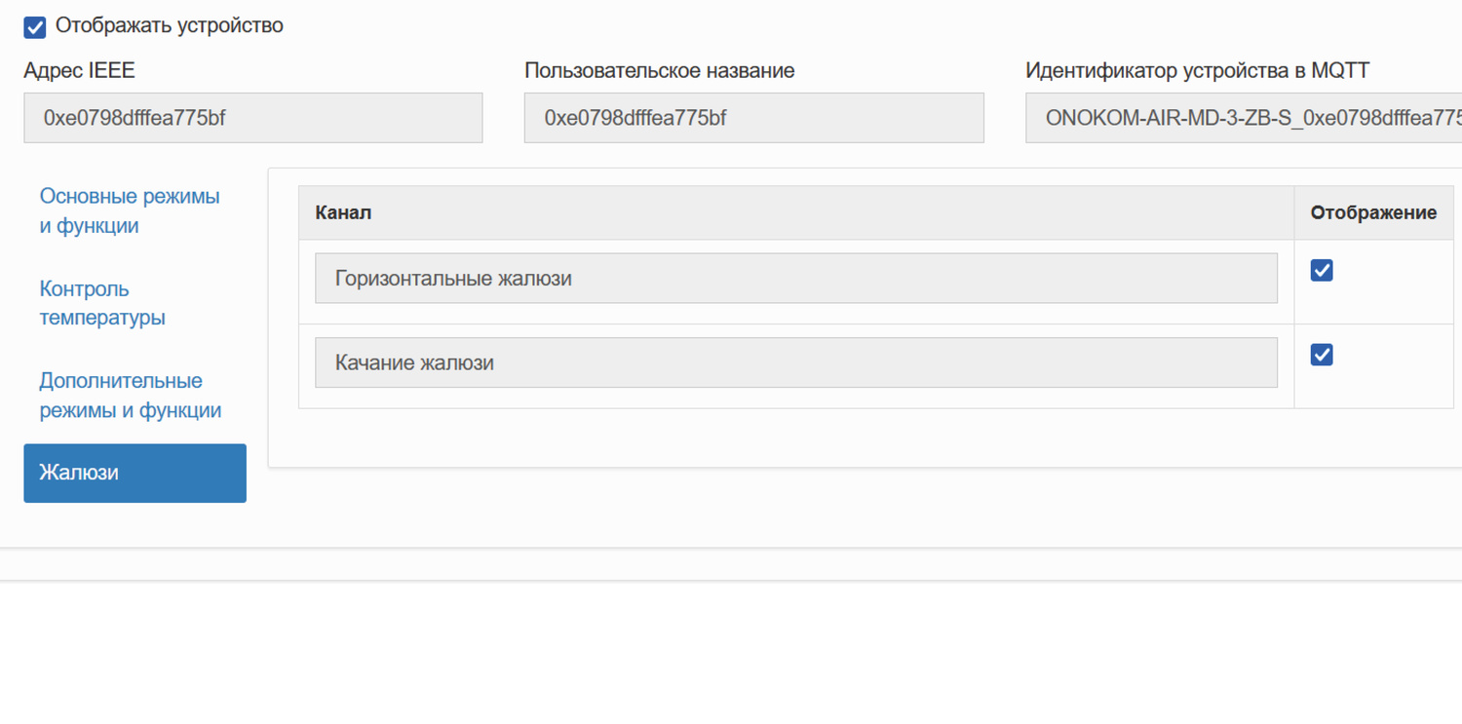This screenshot has width=1462, height=724.
Task: Click the Адрес IEEE input field
Action: coord(252,118)
